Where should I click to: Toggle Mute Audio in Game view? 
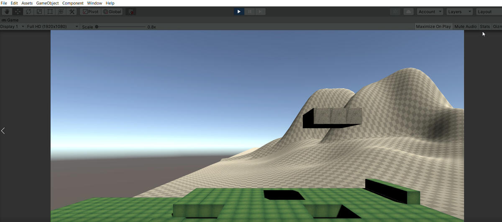coord(465,27)
